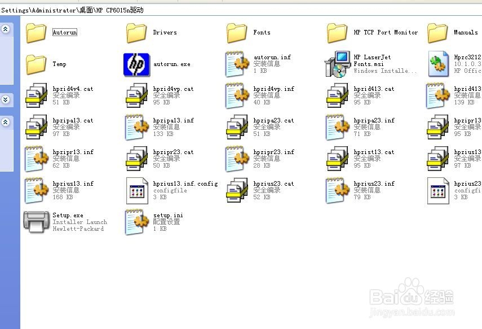Click the Setup.exe printer icon
This screenshot has width=482, height=329.
(x=37, y=222)
